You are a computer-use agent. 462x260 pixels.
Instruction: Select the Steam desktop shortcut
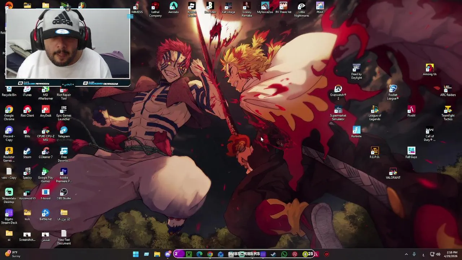tap(27, 153)
